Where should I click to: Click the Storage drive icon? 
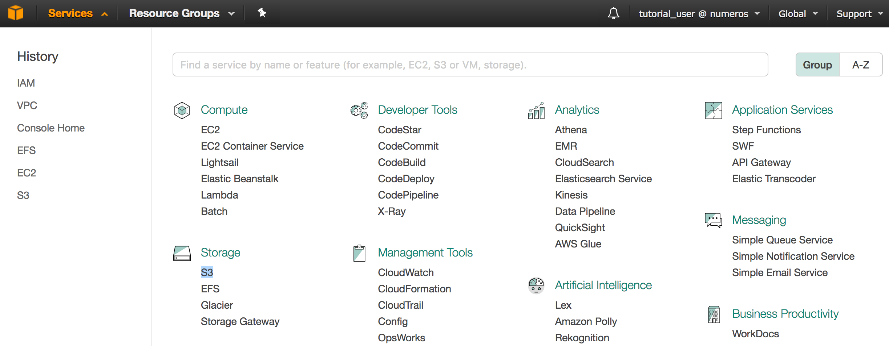click(182, 253)
